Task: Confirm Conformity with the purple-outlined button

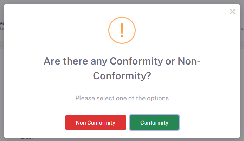Action: (x=154, y=122)
